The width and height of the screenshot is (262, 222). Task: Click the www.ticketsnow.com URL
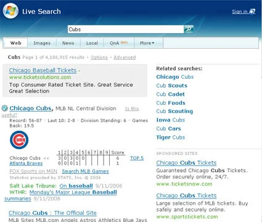[184, 184]
